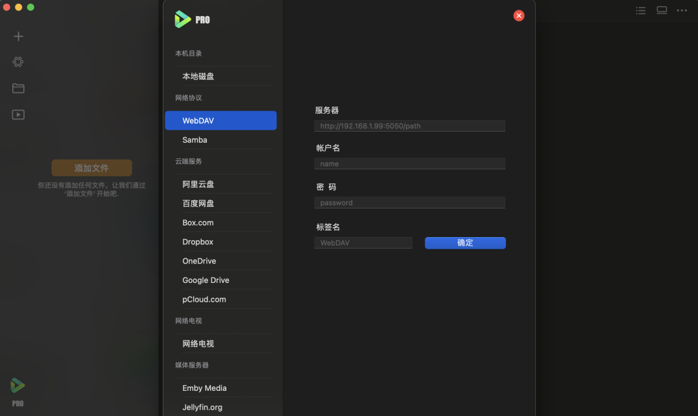Click the PRO logo at sidebar bottom

point(18,392)
